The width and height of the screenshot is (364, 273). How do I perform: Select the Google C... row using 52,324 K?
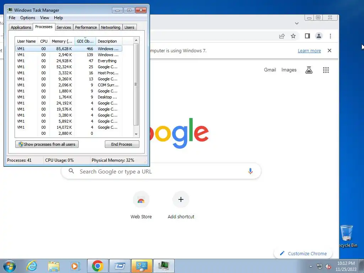(69, 67)
